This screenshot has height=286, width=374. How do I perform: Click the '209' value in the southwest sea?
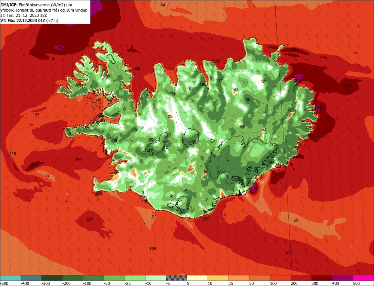pos(90,219)
